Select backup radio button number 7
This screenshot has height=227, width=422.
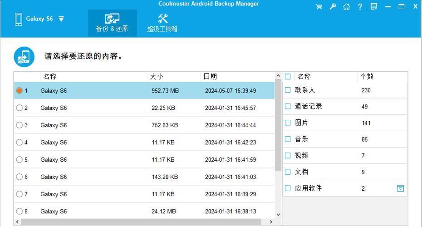coord(19,194)
